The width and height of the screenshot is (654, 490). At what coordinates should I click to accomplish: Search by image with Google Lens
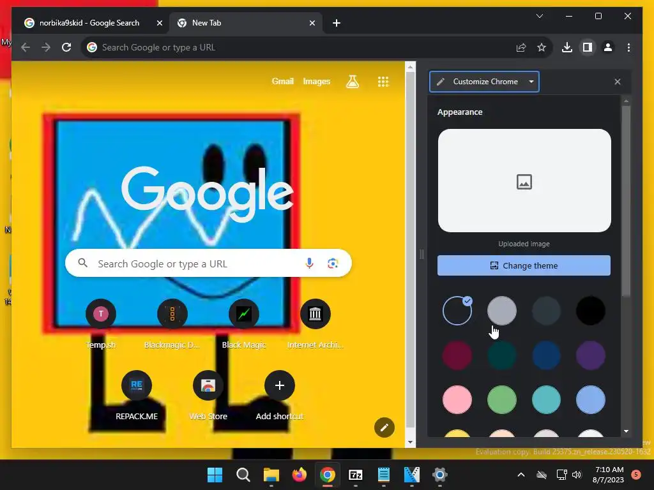pyautogui.click(x=333, y=264)
